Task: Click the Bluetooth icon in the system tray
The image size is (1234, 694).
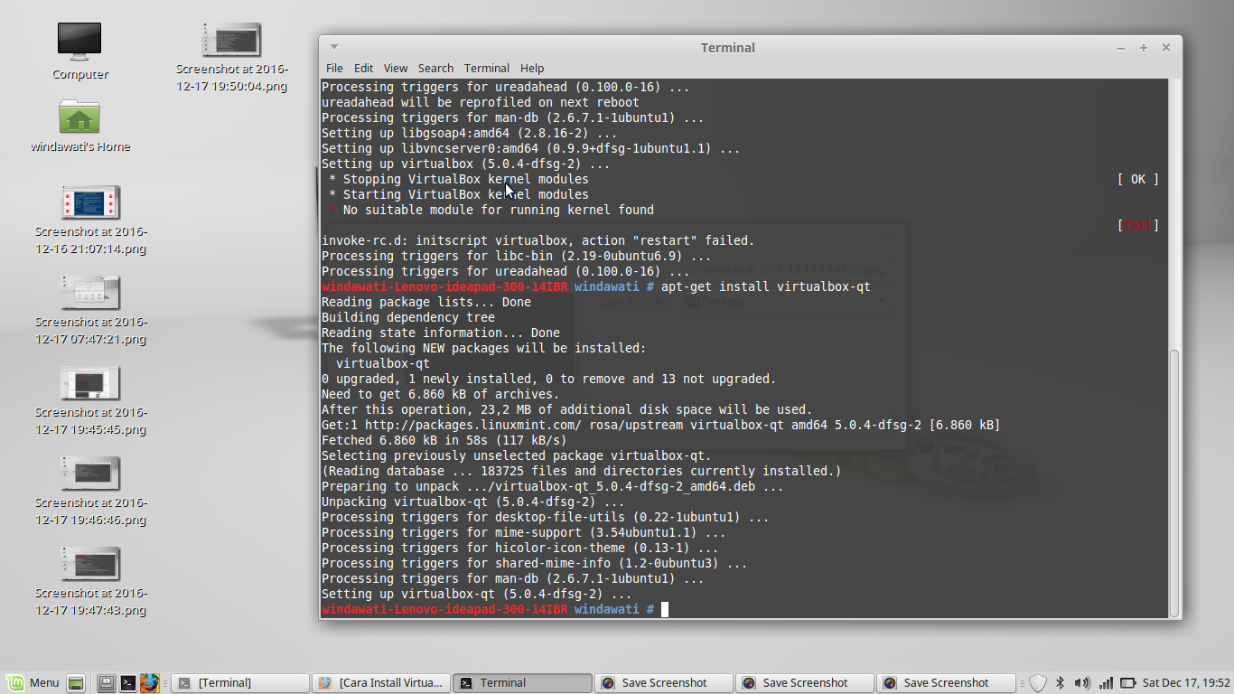Action: (1059, 682)
